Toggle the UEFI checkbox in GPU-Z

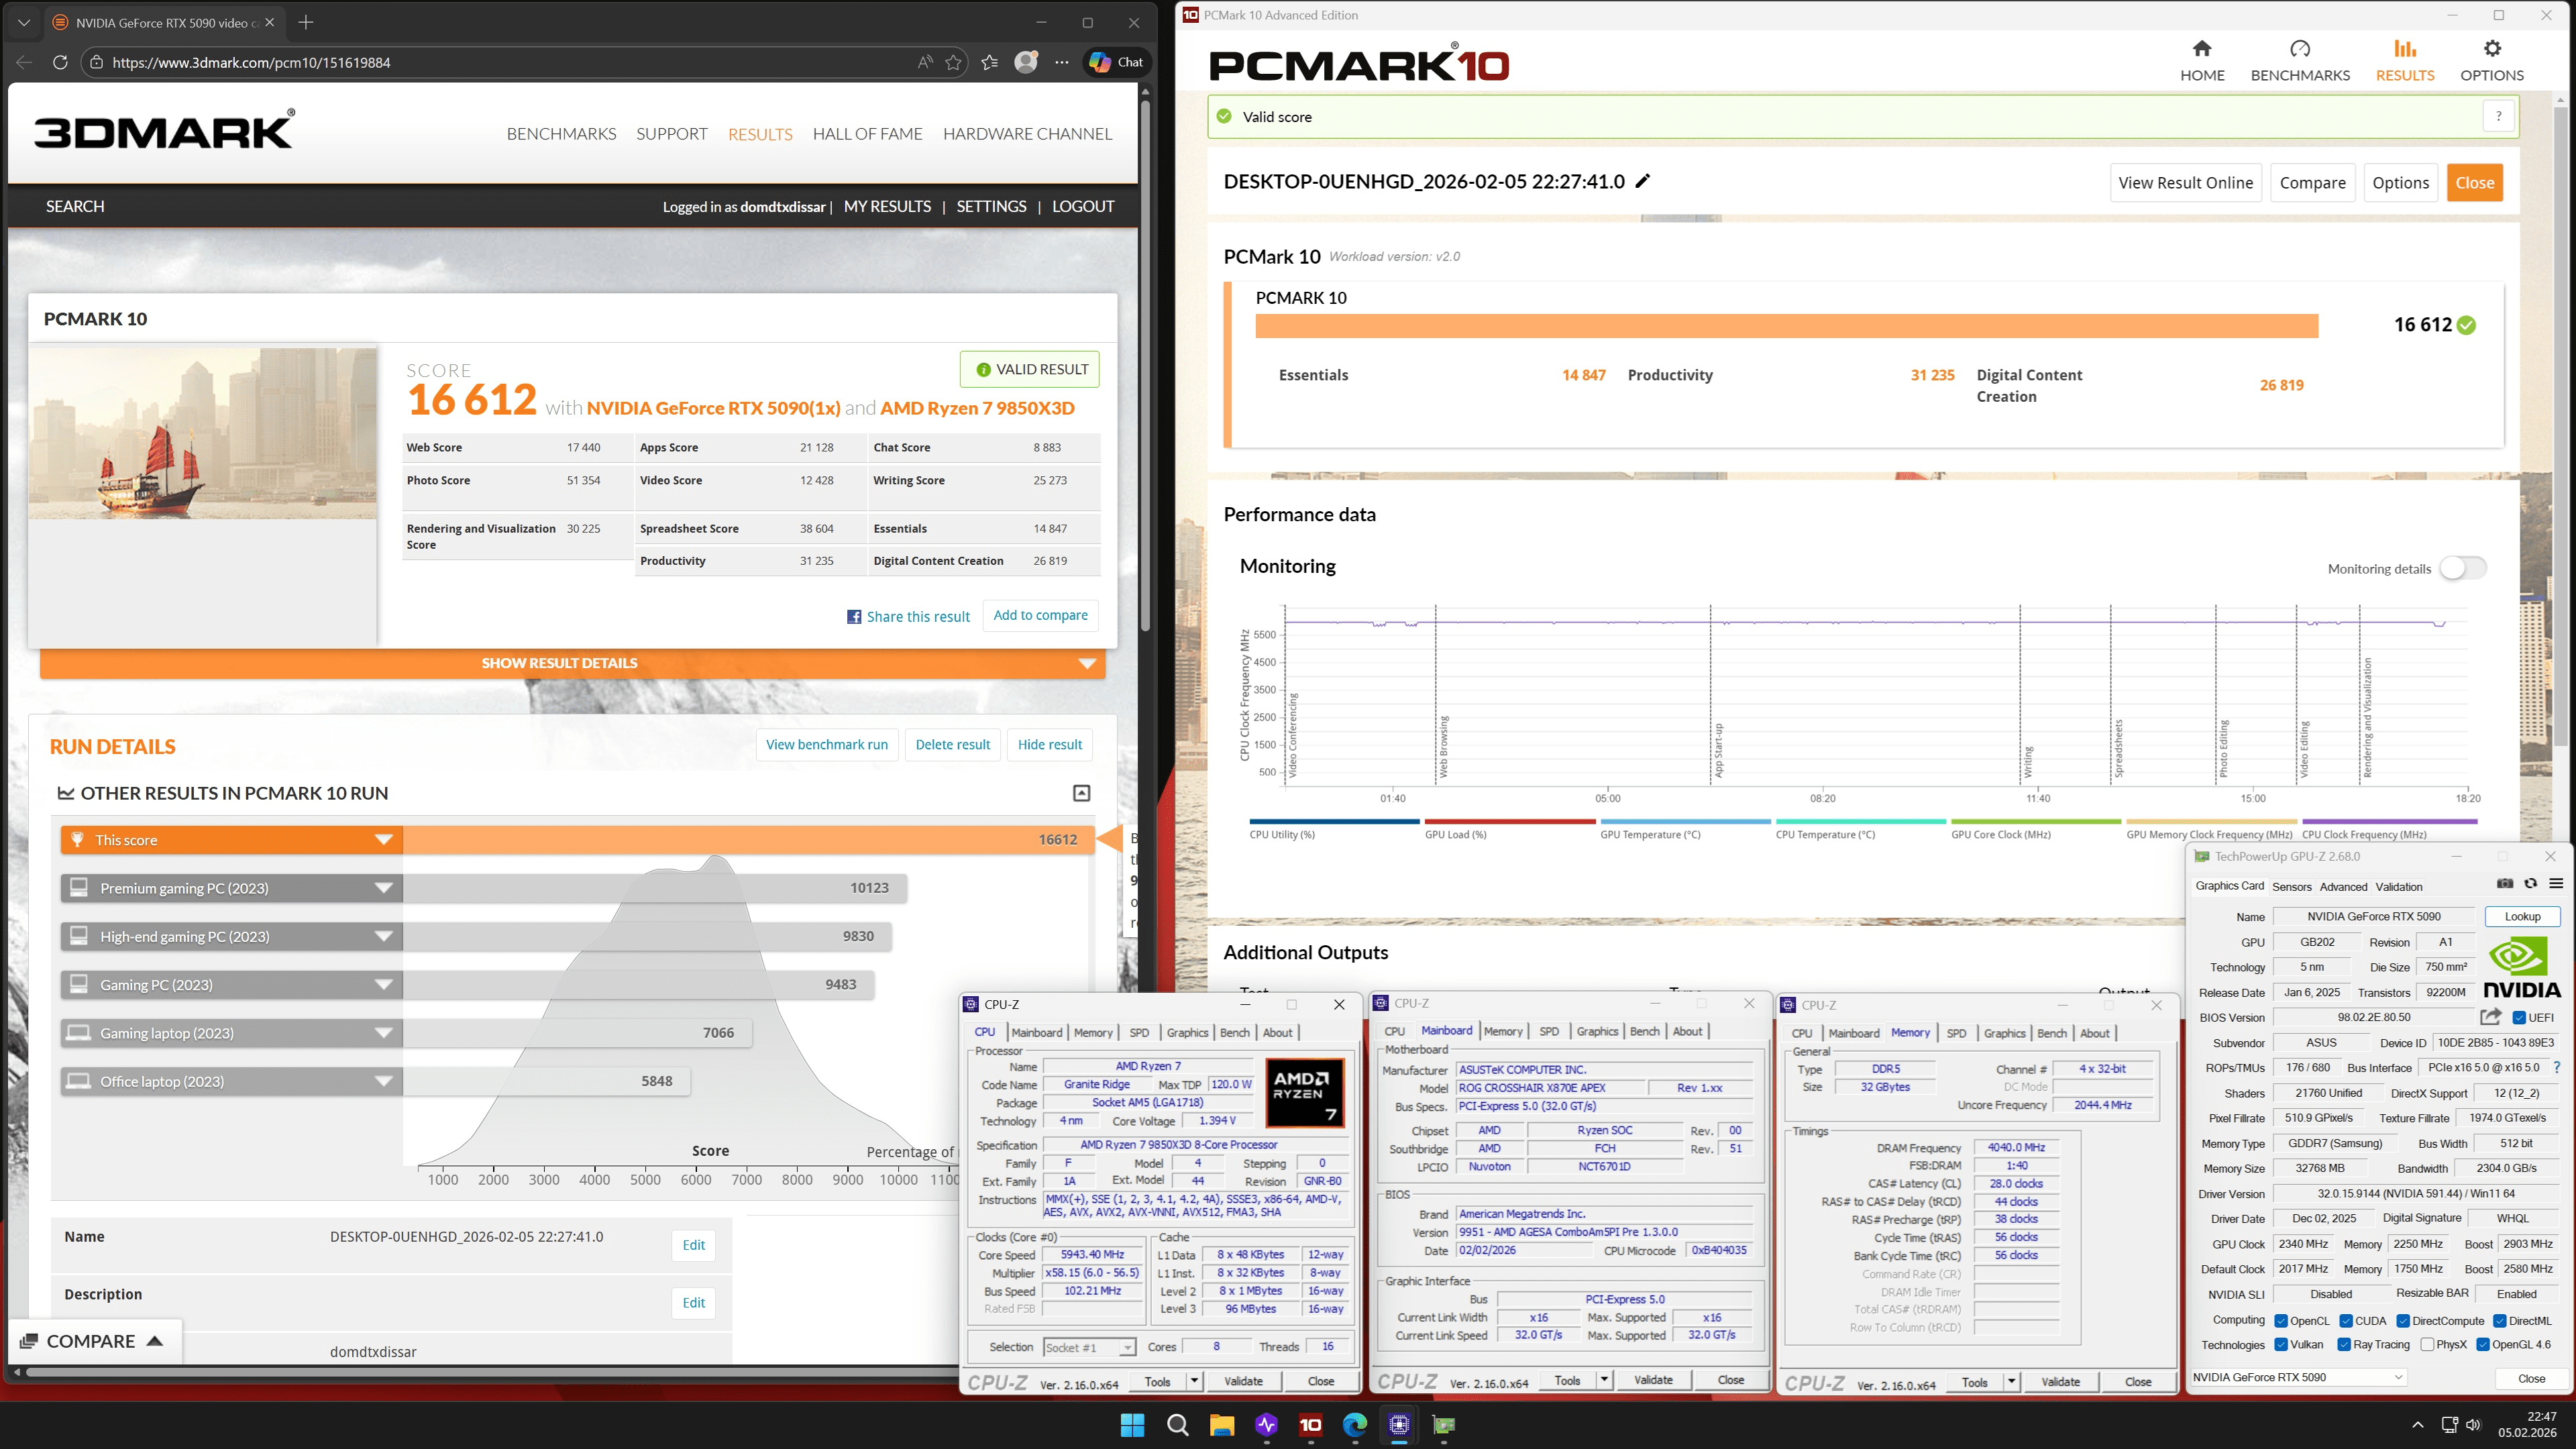pyautogui.click(x=2520, y=1018)
